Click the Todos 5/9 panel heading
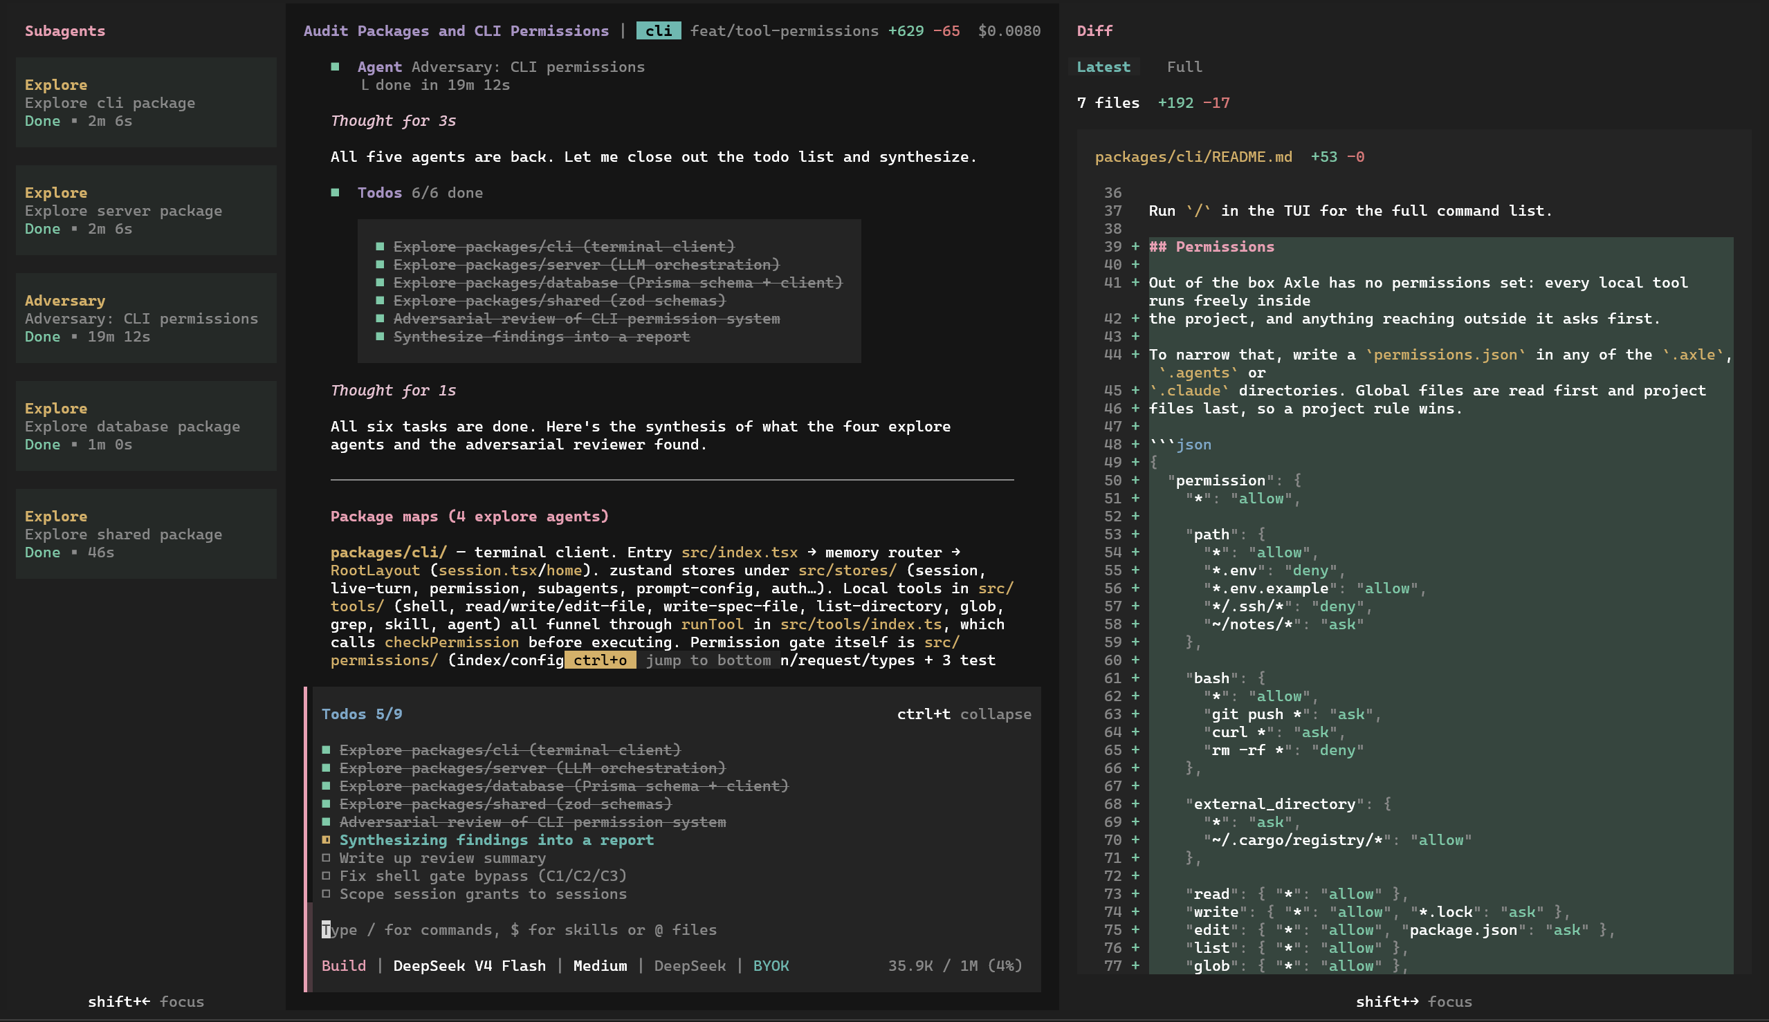 click(362, 714)
